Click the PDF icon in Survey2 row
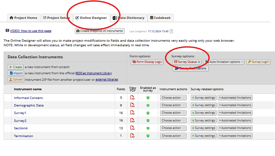 tap(132, 121)
